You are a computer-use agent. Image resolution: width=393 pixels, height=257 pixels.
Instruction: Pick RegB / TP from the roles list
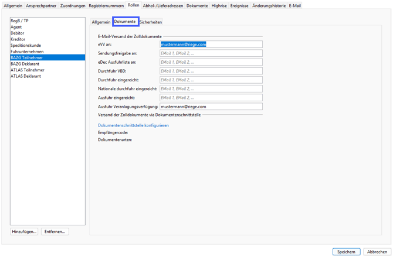(x=19, y=20)
